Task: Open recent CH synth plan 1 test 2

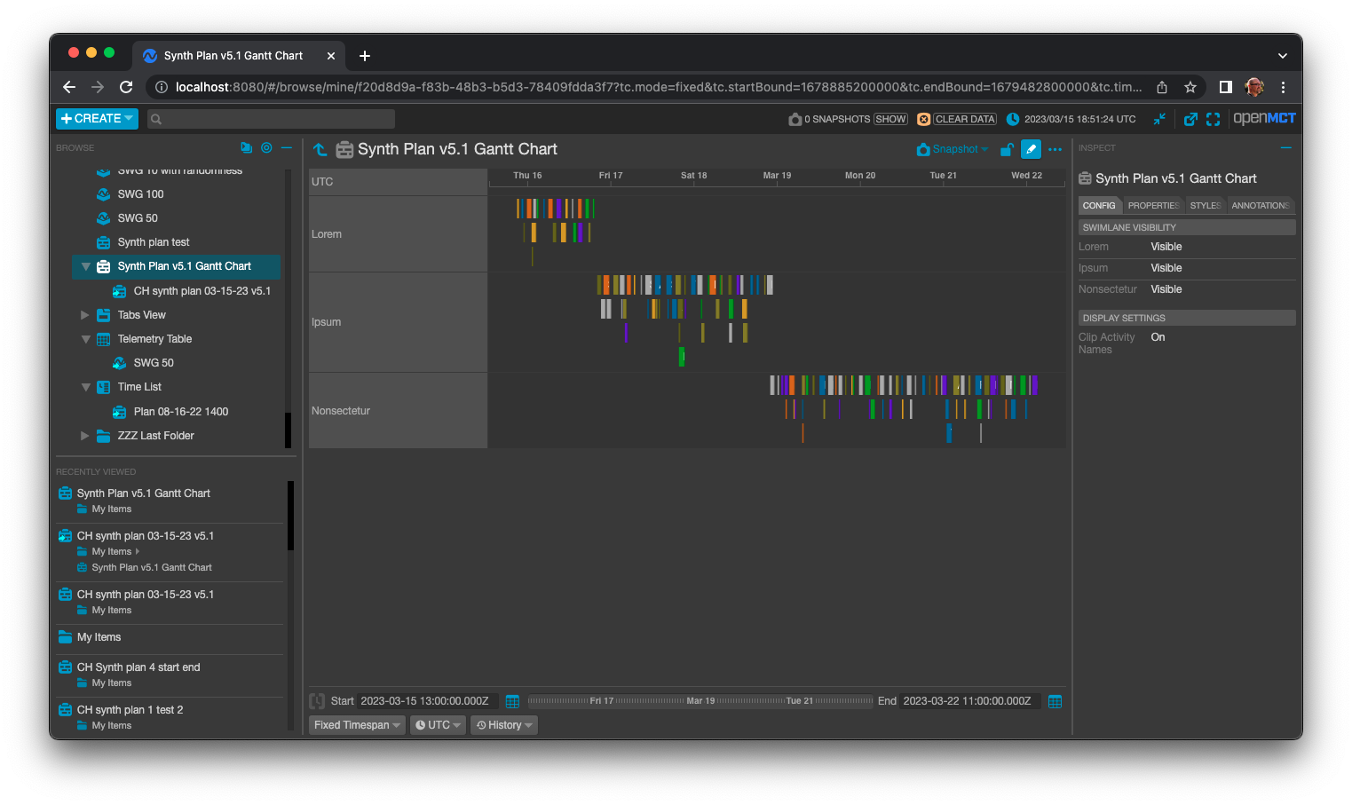Action: (x=130, y=710)
